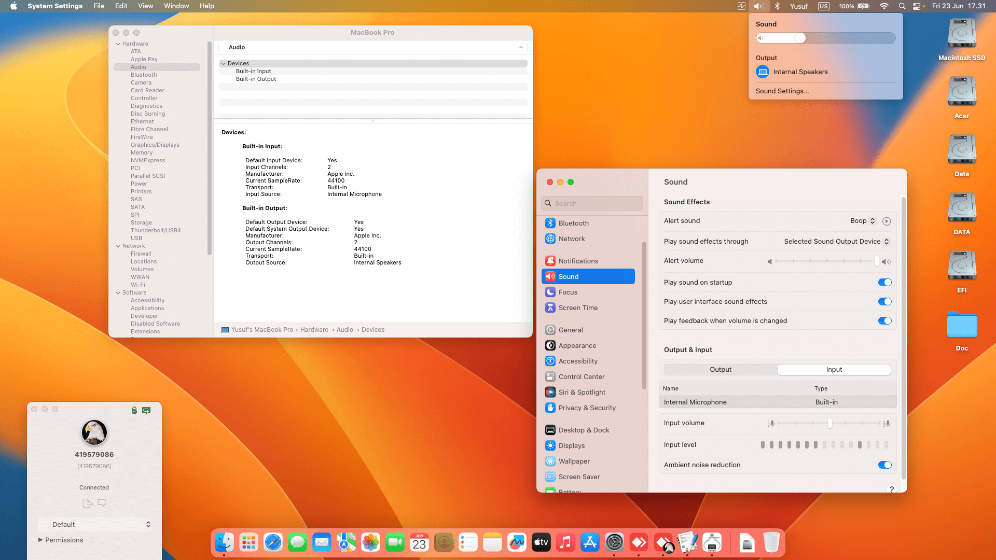The width and height of the screenshot is (996, 560).
Task: Expand Permissions disclosure triangle
Action: coord(40,540)
